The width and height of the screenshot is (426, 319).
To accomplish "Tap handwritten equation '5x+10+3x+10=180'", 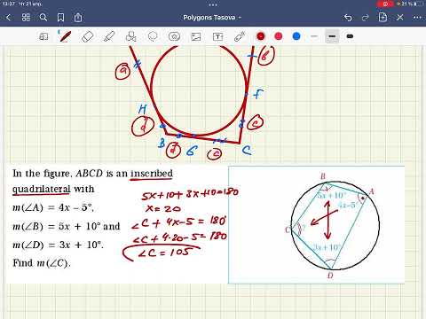I will 190,194.
